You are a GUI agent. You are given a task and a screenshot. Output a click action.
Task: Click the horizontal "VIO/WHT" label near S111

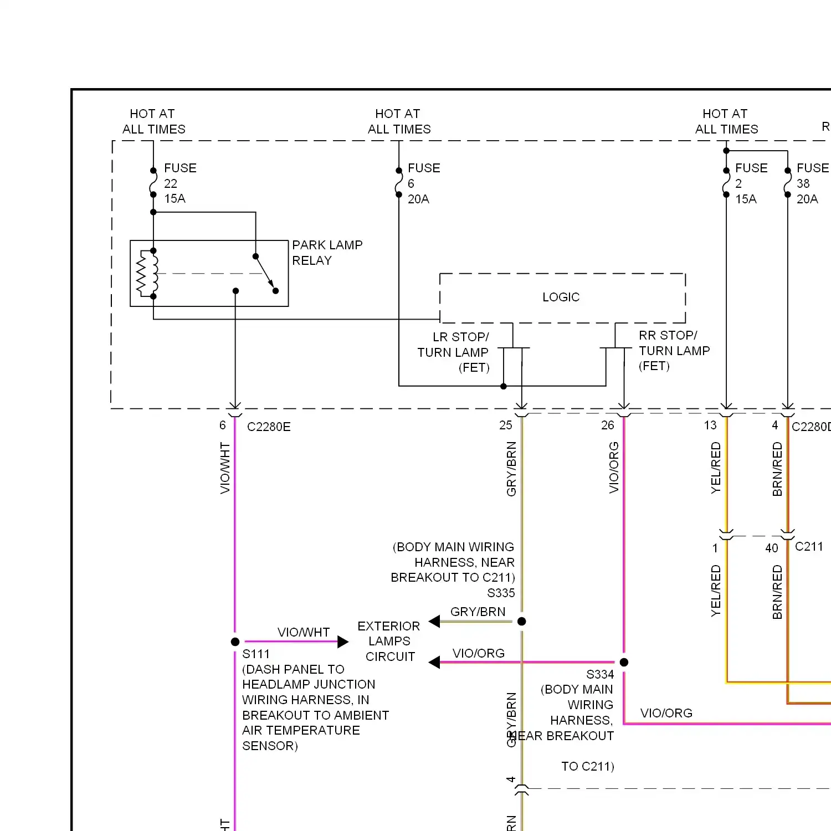pos(304,632)
